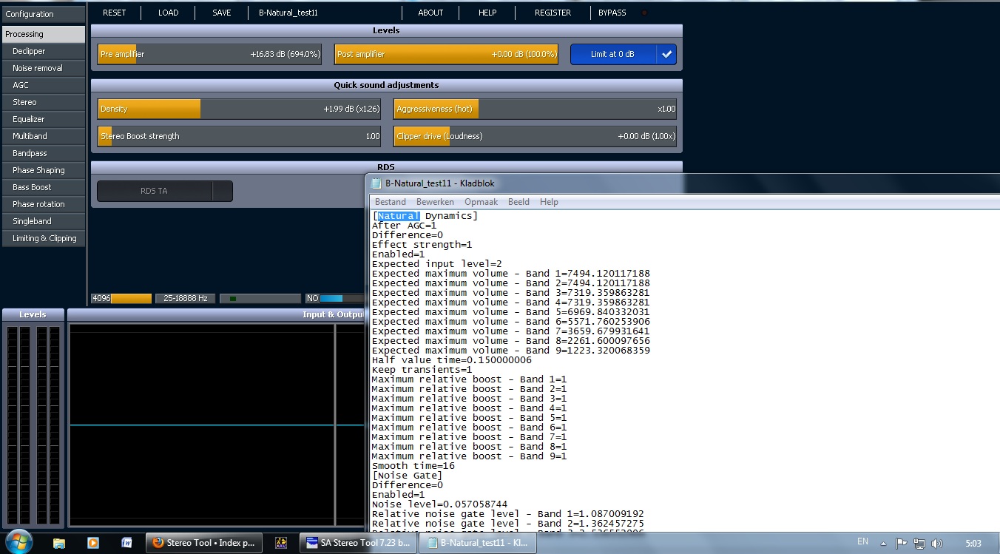Open Bewerken menu in Kladblok
The height and width of the screenshot is (554, 1000).
coord(435,202)
